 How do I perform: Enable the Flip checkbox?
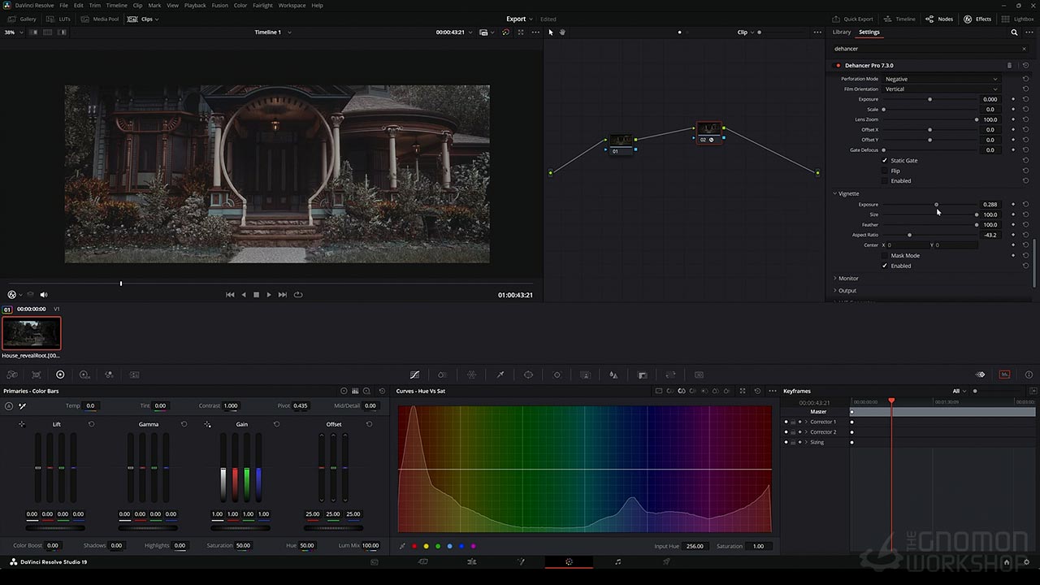[885, 171]
